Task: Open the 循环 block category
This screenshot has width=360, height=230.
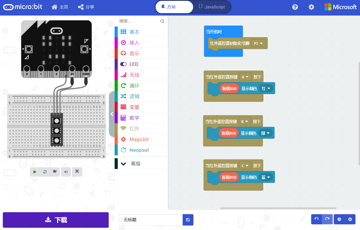Action: click(141, 86)
